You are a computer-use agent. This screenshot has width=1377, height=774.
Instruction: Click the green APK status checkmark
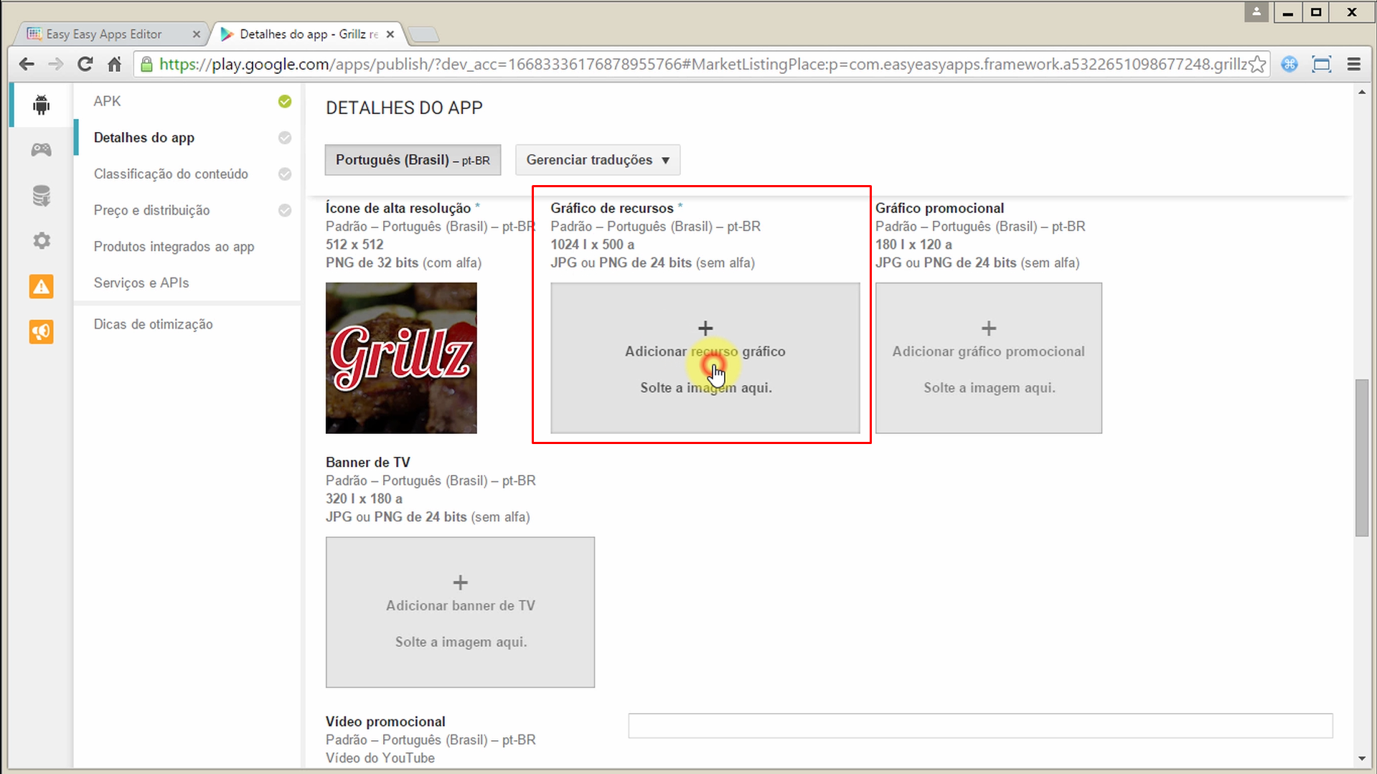285,102
